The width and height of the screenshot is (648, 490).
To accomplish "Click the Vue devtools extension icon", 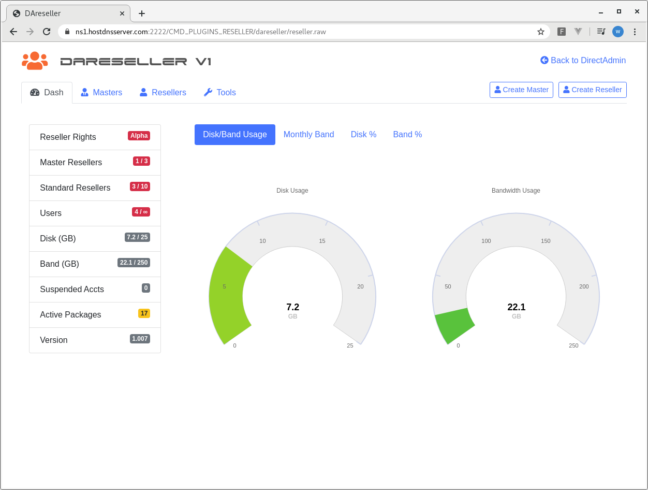I will 578,32.
